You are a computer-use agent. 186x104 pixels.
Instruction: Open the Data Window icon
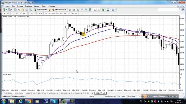tap(19, 10)
